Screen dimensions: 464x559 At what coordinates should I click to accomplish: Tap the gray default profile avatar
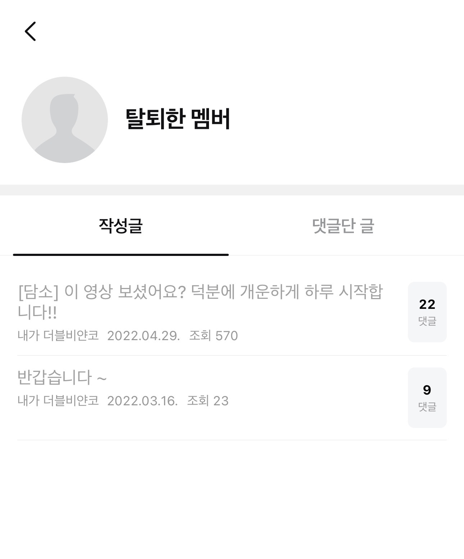(65, 120)
